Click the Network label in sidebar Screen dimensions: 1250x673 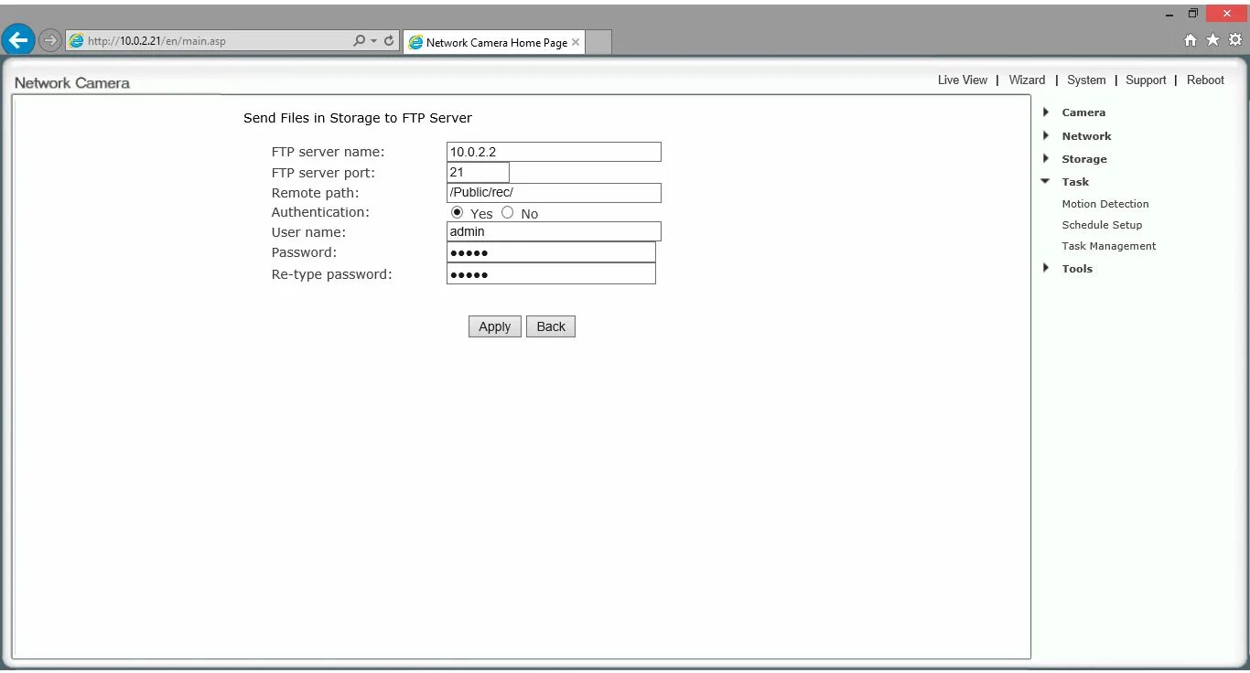(x=1086, y=135)
